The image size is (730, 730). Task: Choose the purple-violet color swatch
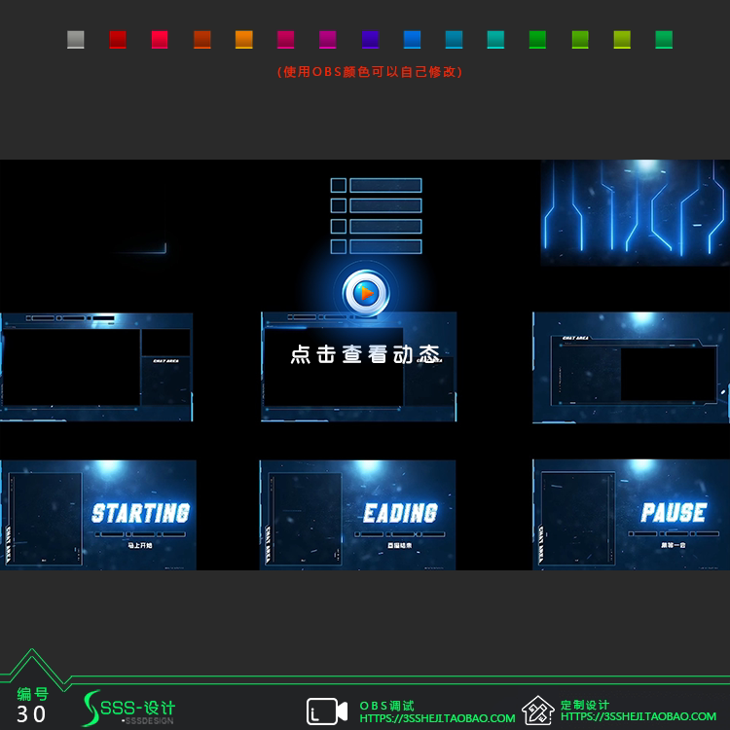tap(370, 40)
